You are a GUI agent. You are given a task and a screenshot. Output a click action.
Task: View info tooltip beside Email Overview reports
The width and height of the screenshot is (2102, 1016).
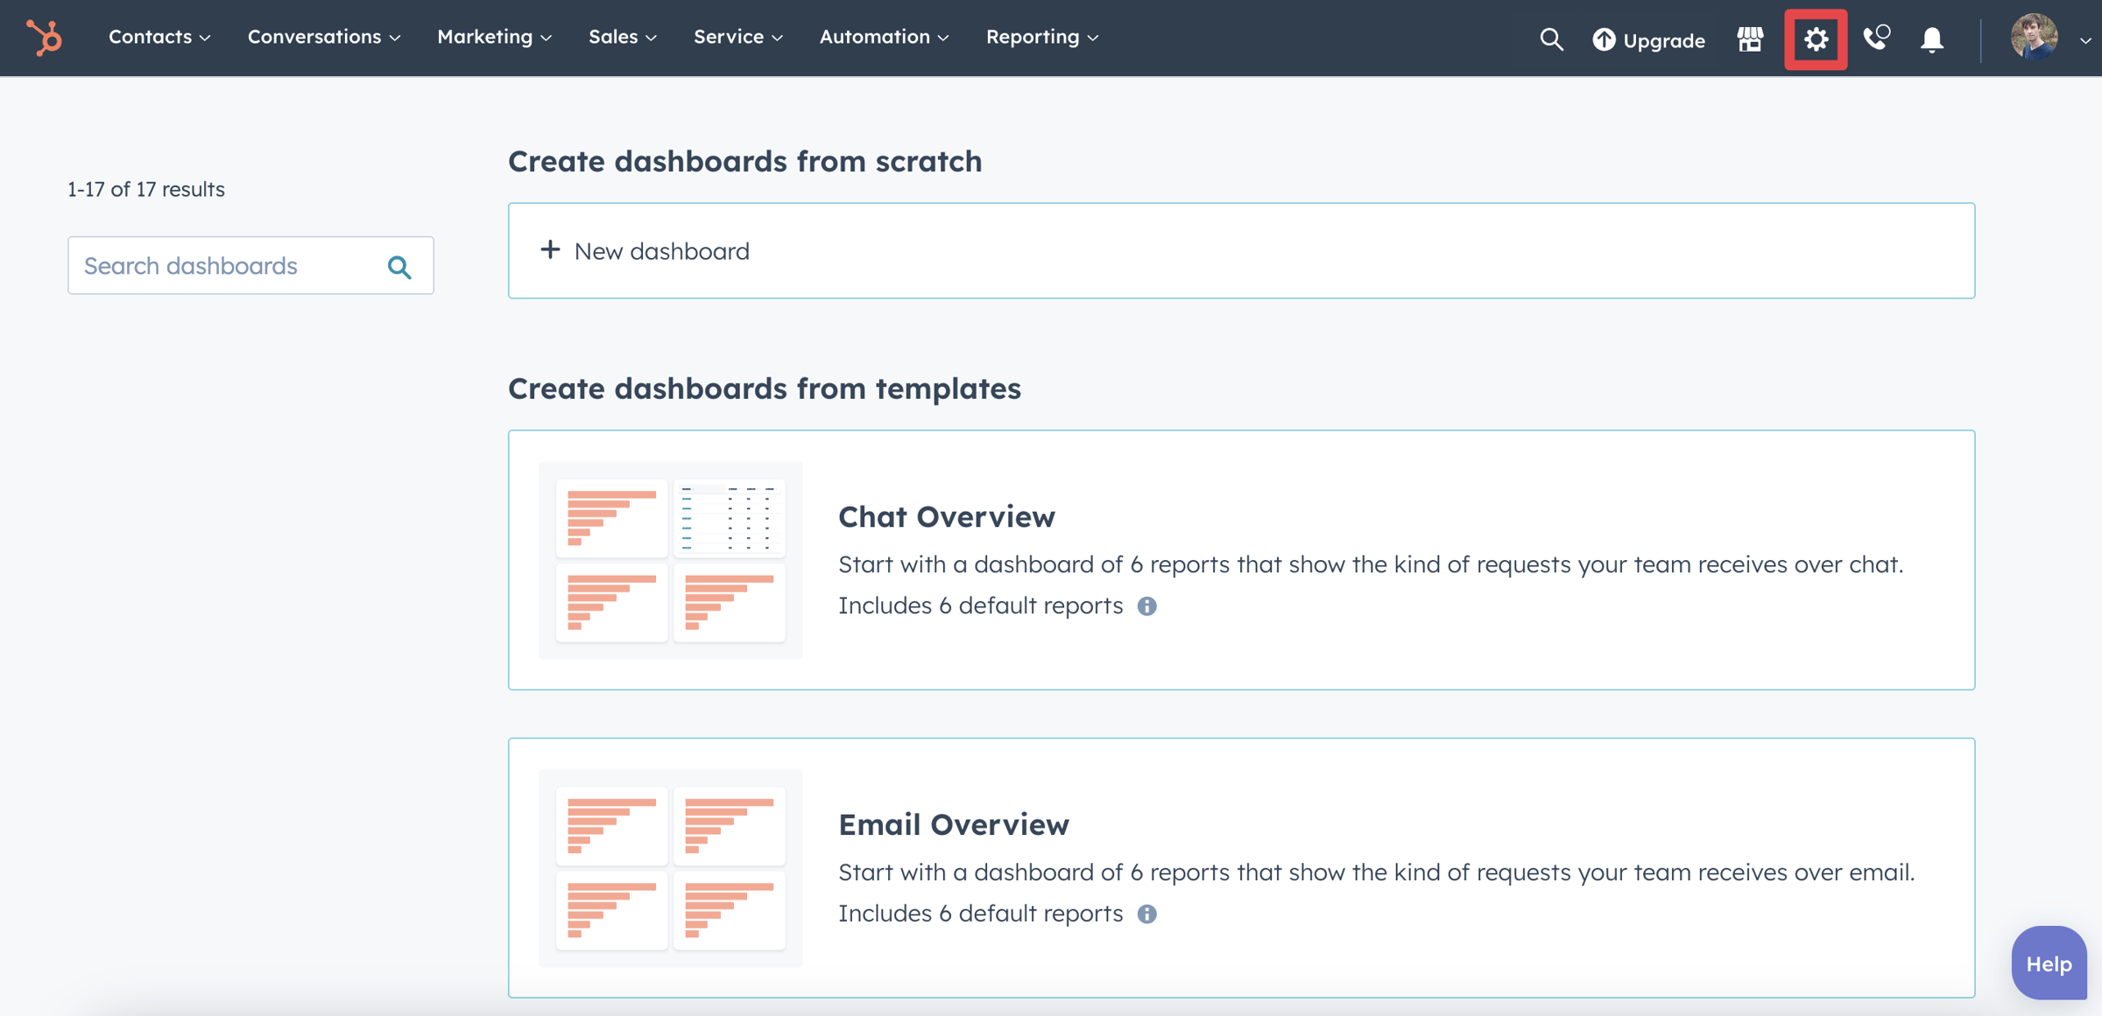(1148, 913)
